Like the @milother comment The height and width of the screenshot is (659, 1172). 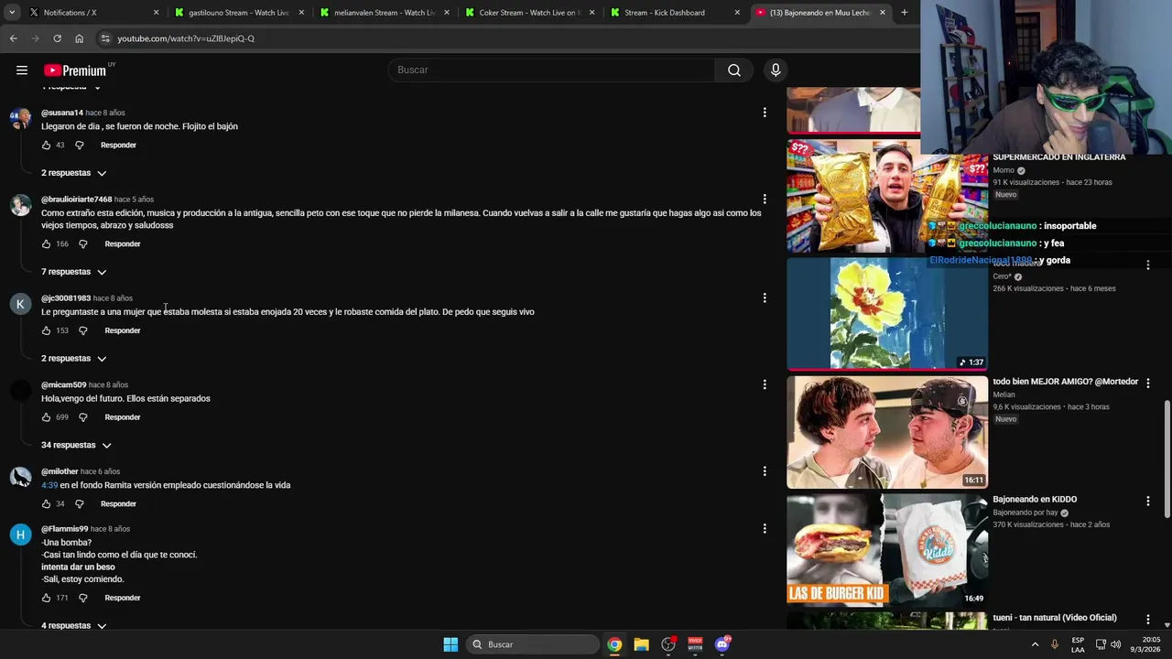tap(47, 504)
